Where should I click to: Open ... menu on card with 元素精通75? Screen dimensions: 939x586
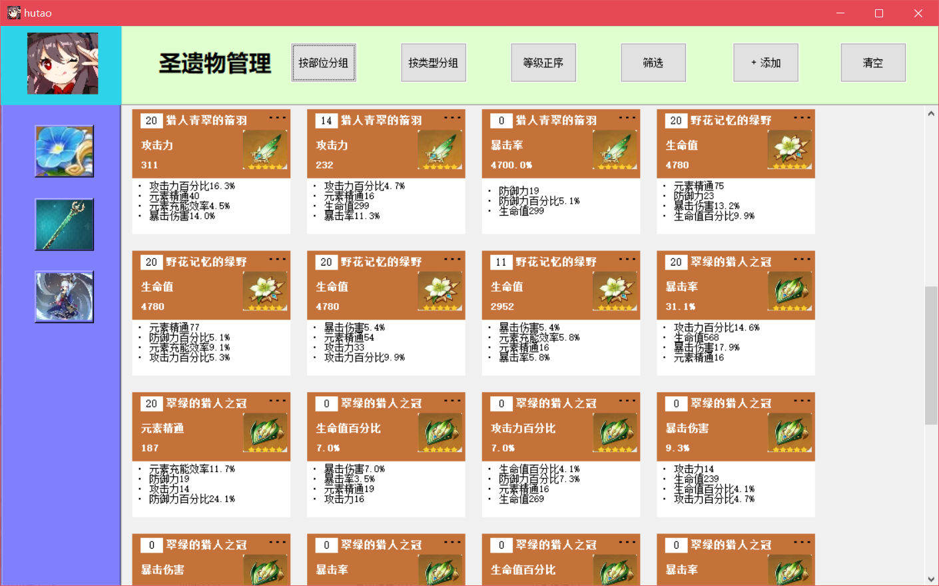[802, 118]
